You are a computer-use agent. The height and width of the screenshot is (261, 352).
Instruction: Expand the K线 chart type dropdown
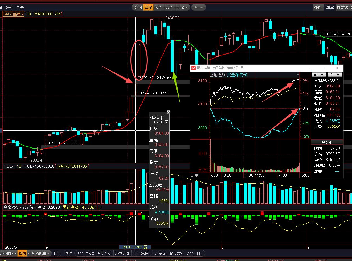pyautogui.click(x=318, y=7)
